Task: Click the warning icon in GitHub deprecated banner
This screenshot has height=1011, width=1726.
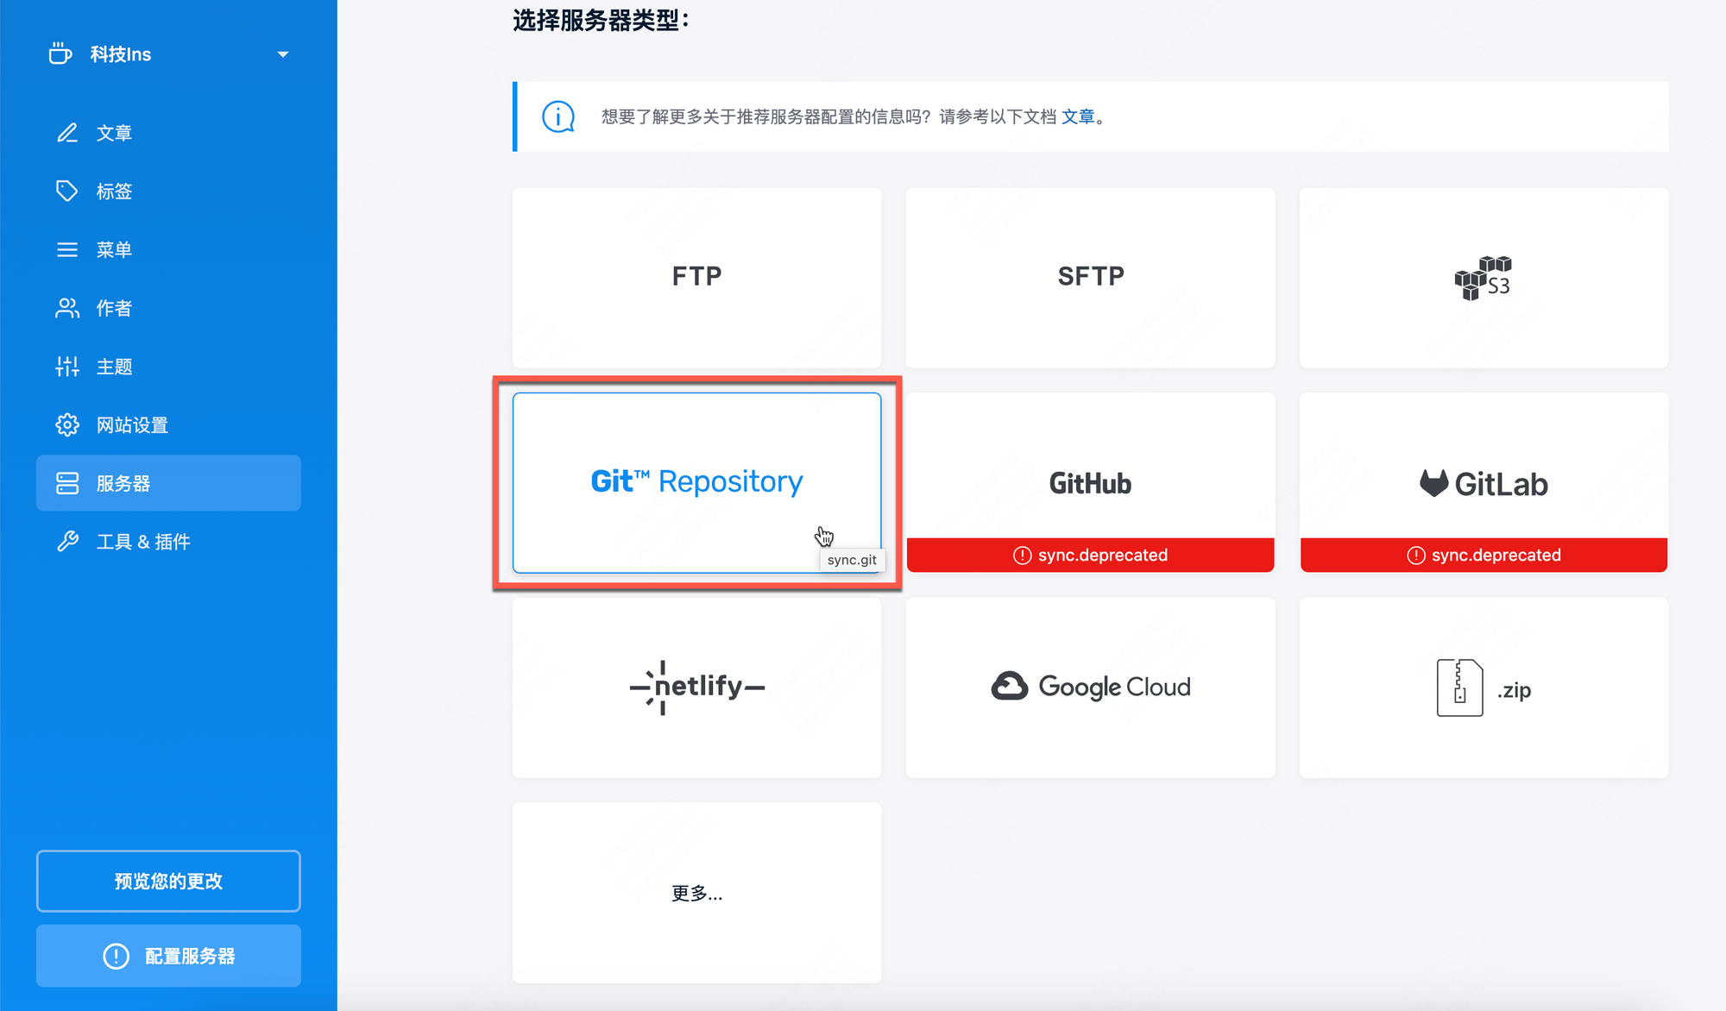Action: 1022,555
